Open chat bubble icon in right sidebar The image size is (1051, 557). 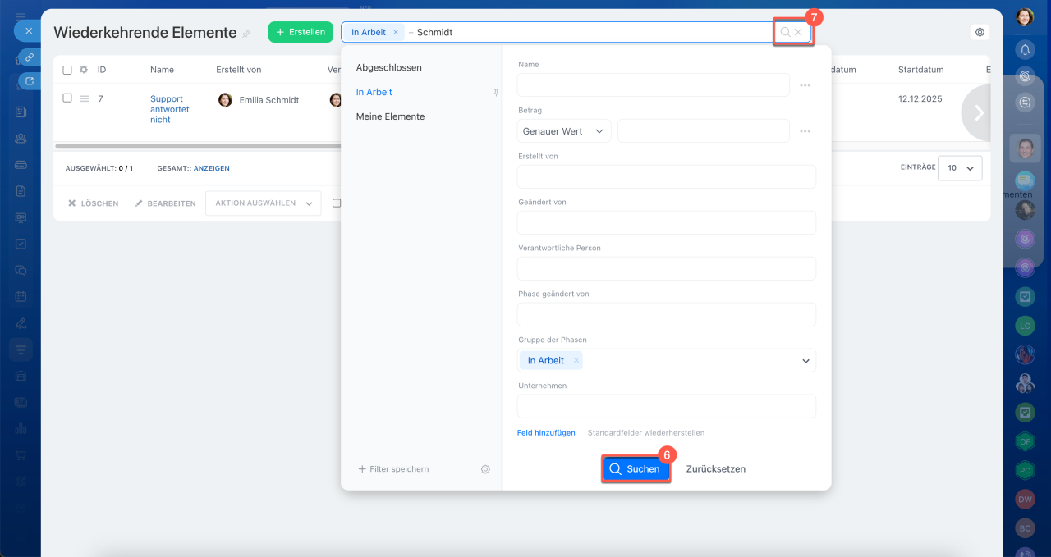(1025, 103)
